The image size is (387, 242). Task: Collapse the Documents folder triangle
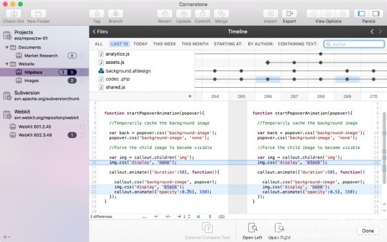(7, 47)
